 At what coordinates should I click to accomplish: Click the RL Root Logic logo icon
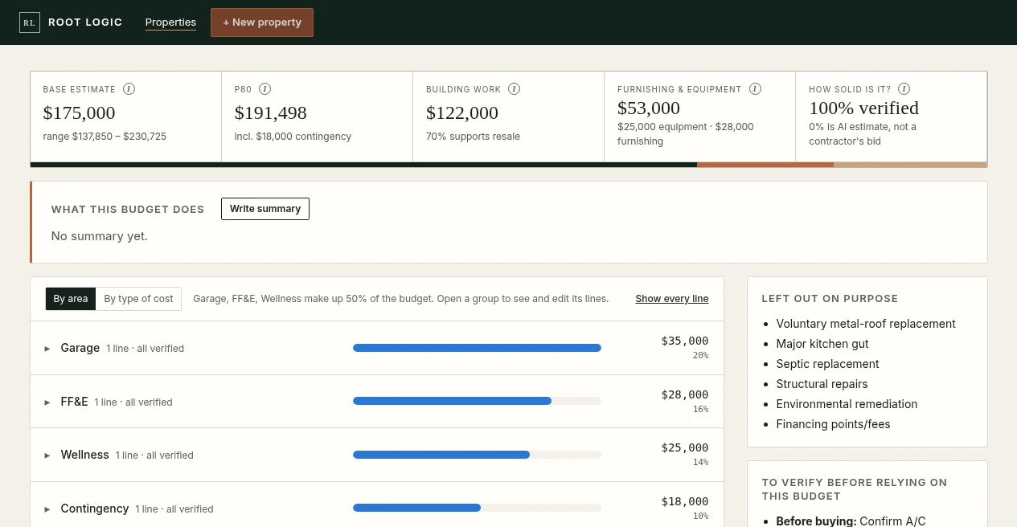click(x=29, y=22)
